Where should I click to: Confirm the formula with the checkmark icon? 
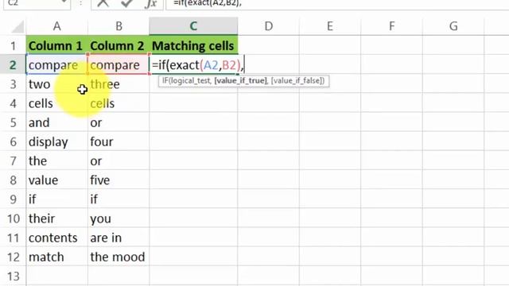click(x=126, y=3)
